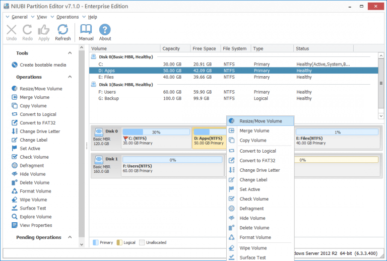Click the Defragment icon in sidebar
Screen dimensions: 387x261
(14, 166)
